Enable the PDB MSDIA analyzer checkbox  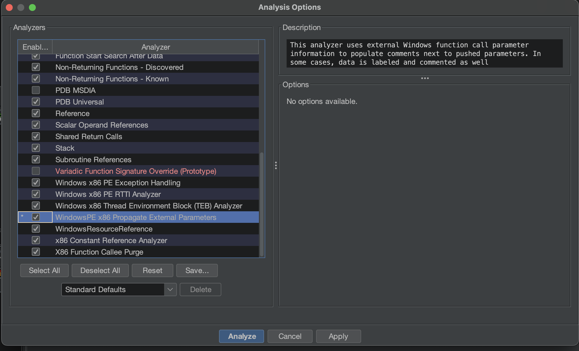(36, 90)
